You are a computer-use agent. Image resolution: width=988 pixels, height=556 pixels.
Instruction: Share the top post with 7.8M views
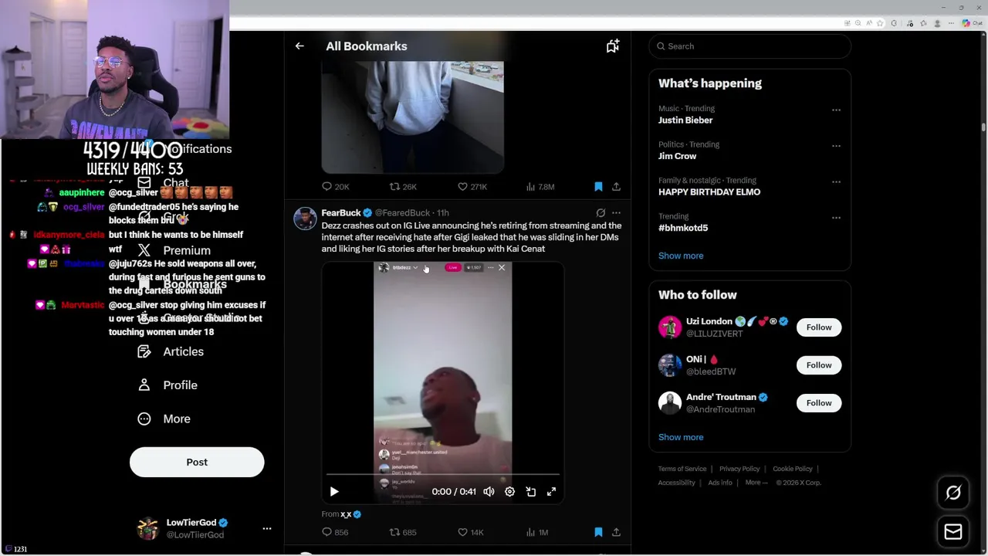tap(616, 187)
